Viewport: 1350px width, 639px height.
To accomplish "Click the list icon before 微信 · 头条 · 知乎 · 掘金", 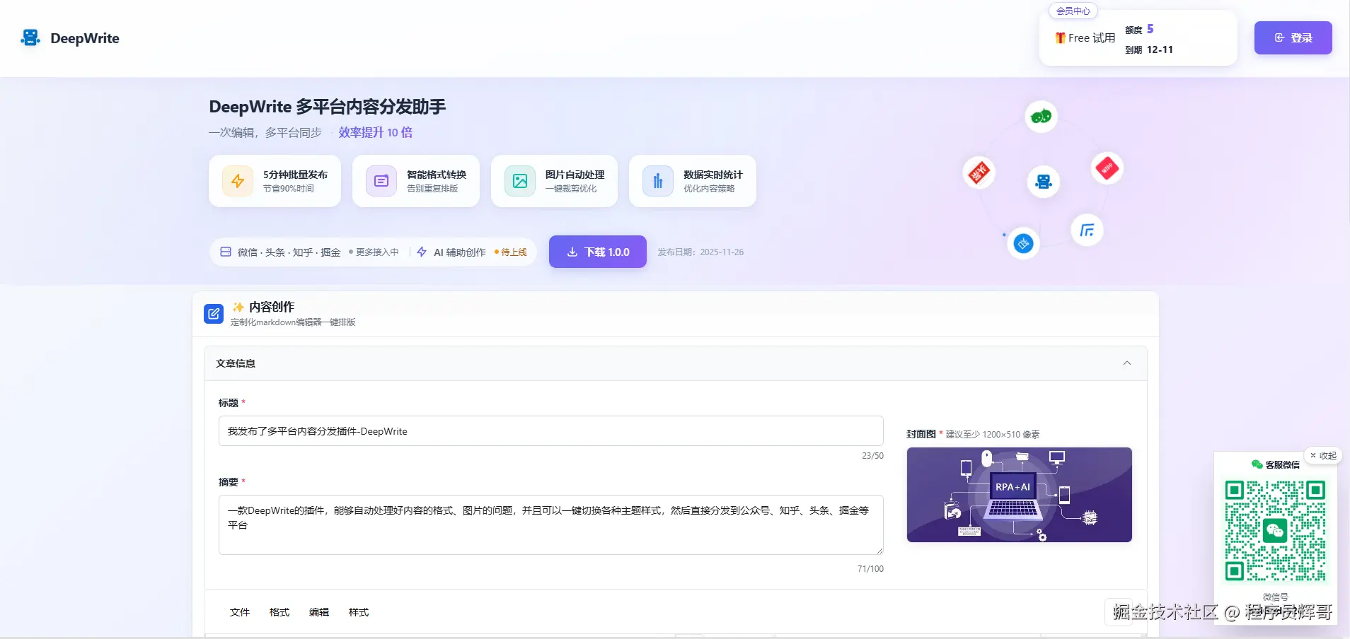I will pyautogui.click(x=226, y=252).
